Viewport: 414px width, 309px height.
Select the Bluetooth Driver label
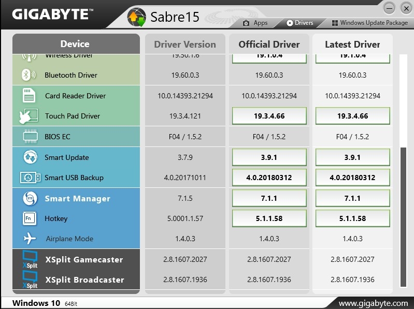[71, 75]
